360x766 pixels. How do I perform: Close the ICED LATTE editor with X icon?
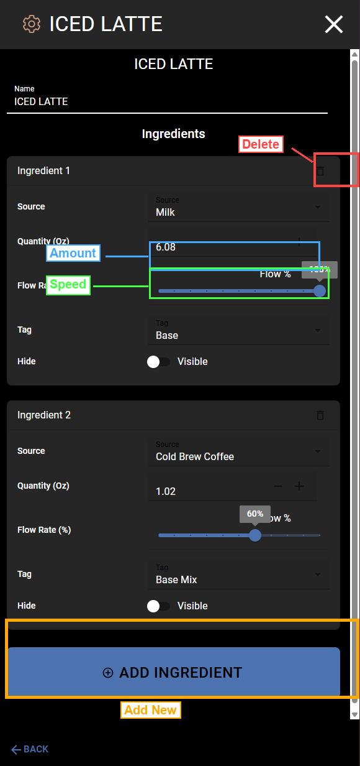point(333,24)
